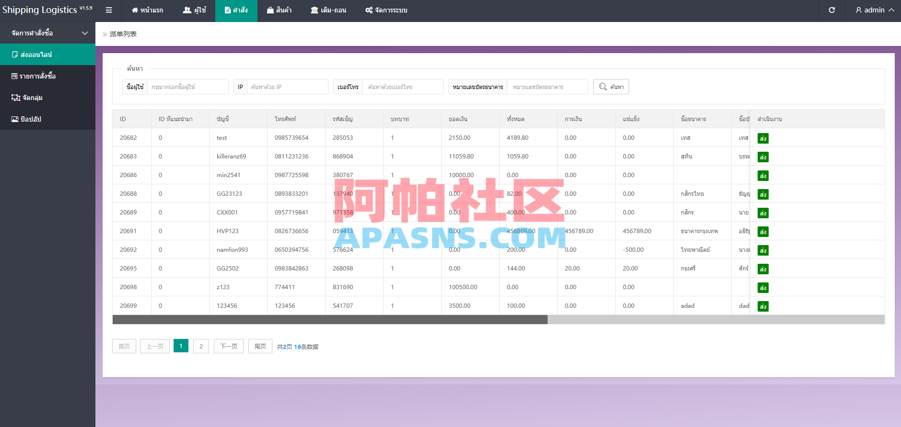Click the refresh icon in the top bar
This screenshot has height=427, width=901.
[832, 10]
